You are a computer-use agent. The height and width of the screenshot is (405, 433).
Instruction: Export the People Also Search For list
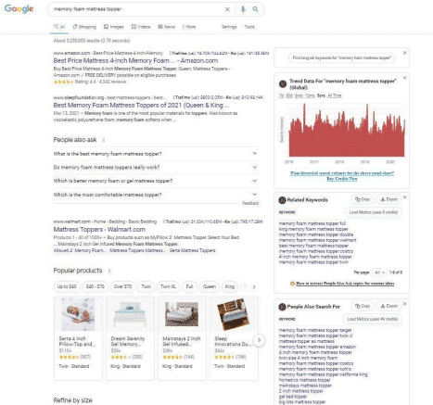coord(388,306)
